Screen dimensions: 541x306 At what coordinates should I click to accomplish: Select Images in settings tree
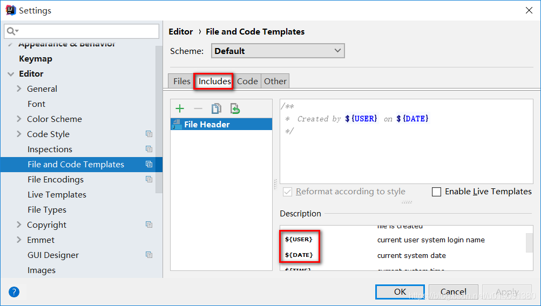point(42,270)
